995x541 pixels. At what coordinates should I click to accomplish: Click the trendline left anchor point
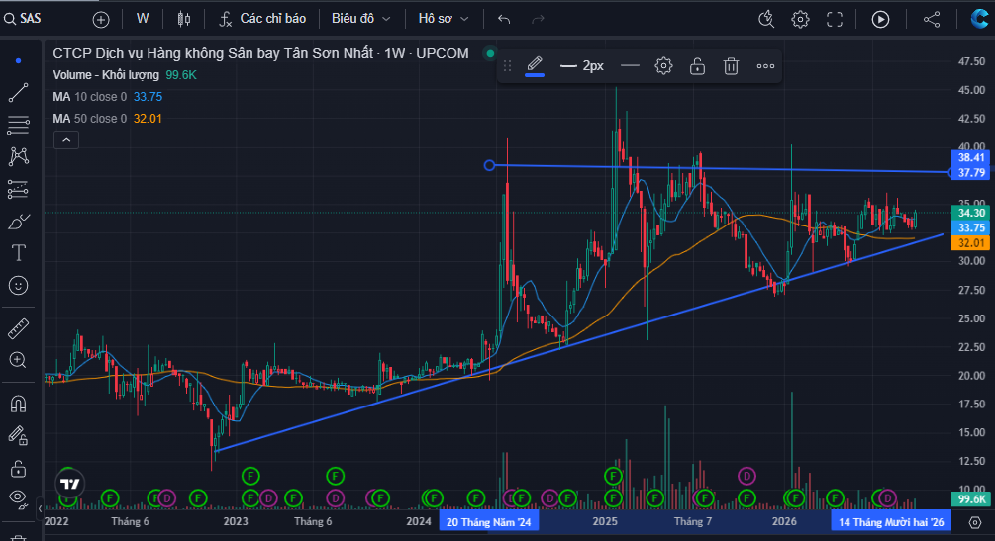click(489, 165)
